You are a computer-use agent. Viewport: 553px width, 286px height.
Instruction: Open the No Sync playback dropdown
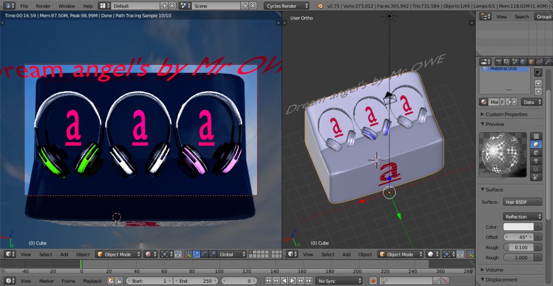[339, 281]
